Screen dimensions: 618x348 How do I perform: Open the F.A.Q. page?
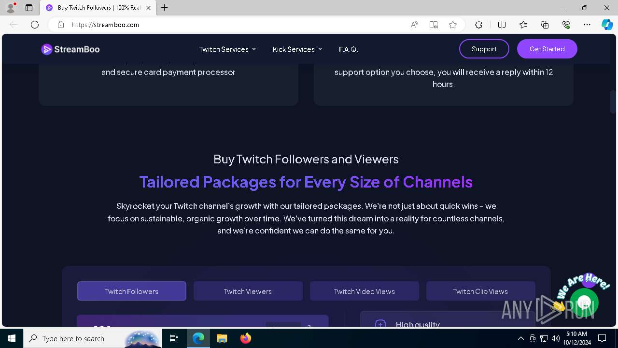click(x=348, y=49)
